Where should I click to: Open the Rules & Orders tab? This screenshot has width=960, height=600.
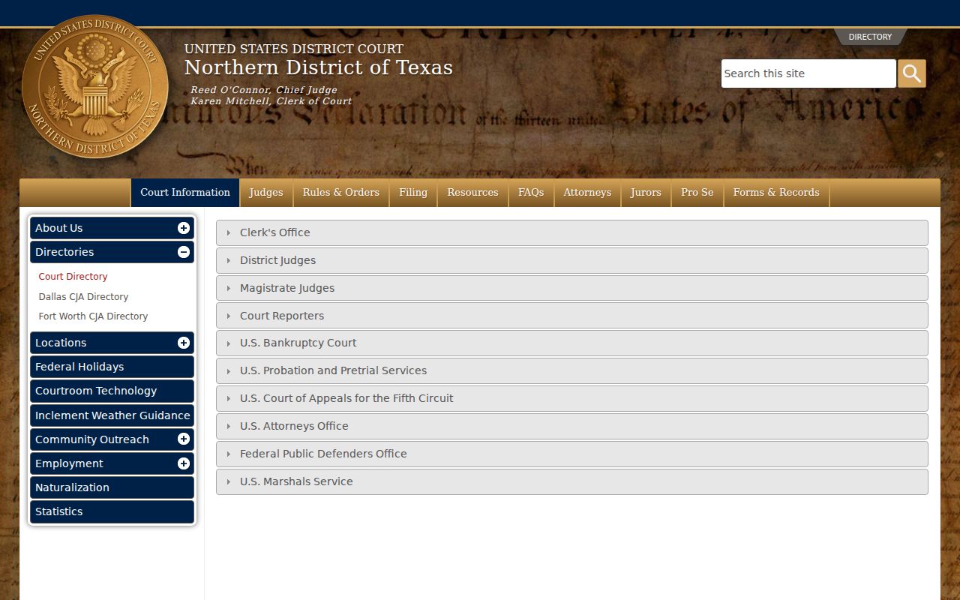[341, 193]
